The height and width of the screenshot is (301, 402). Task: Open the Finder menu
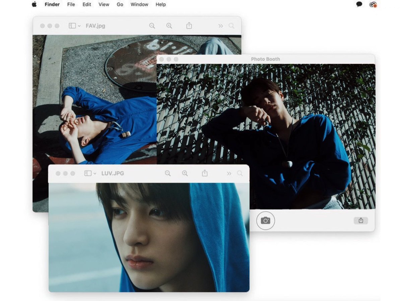click(52, 4)
